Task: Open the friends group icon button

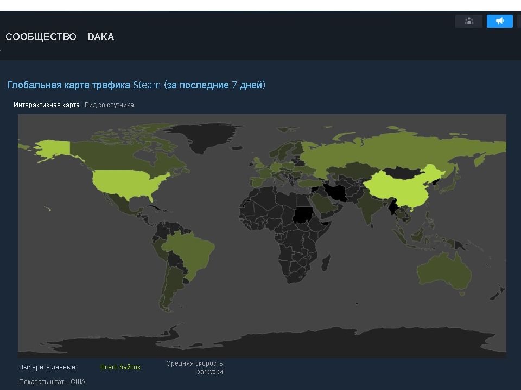Action: (x=469, y=21)
